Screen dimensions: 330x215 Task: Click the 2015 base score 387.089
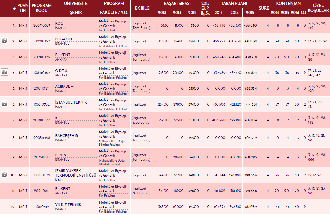point(250,207)
